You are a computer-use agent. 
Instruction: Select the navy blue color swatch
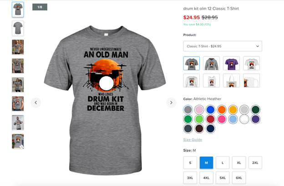(210, 129)
